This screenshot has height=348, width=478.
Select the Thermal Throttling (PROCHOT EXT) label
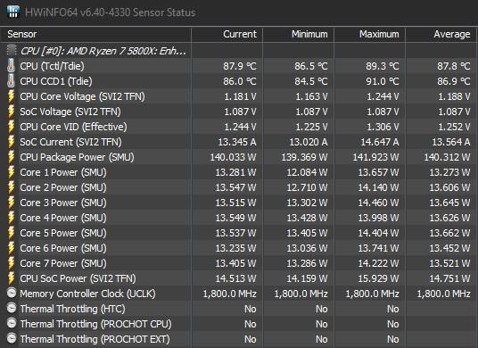[x=95, y=339]
